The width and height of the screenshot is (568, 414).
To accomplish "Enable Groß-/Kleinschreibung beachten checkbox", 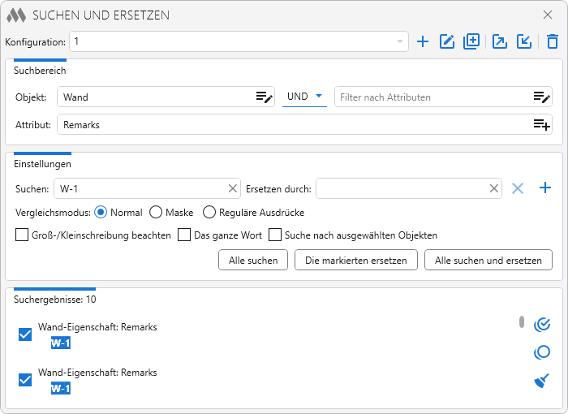I will point(22,235).
